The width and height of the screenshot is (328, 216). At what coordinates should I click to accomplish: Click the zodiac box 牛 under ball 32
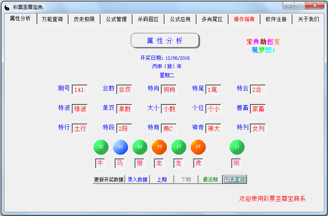click(x=100, y=163)
